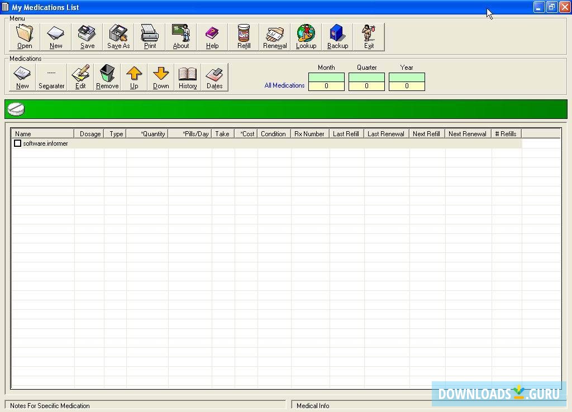Click the white pill icon on green banner
Viewport: 572px width, 412px height.
[16, 109]
